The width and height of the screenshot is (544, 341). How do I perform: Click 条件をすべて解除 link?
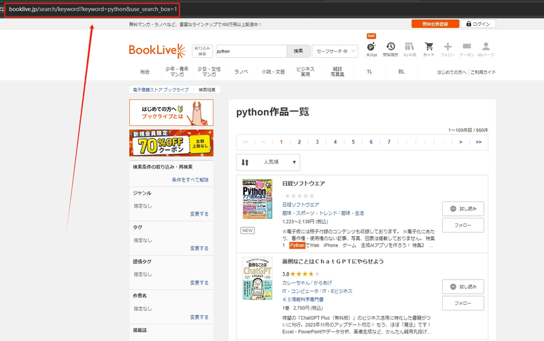click(x=190, y=180)
